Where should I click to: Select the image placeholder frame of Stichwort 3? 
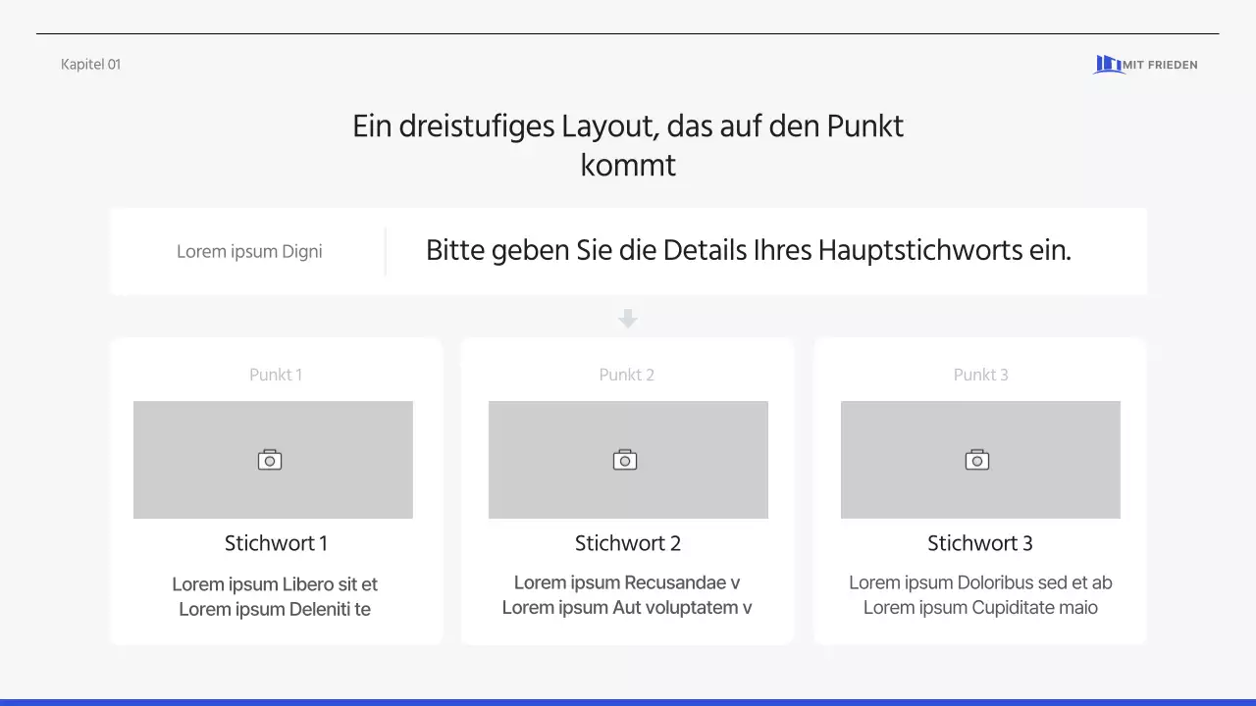click(979, 459)
